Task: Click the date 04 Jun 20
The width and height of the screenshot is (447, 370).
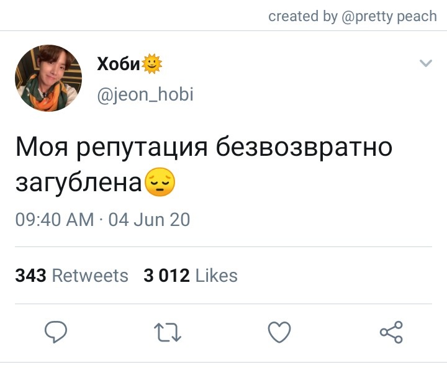Action: (149, 220)
